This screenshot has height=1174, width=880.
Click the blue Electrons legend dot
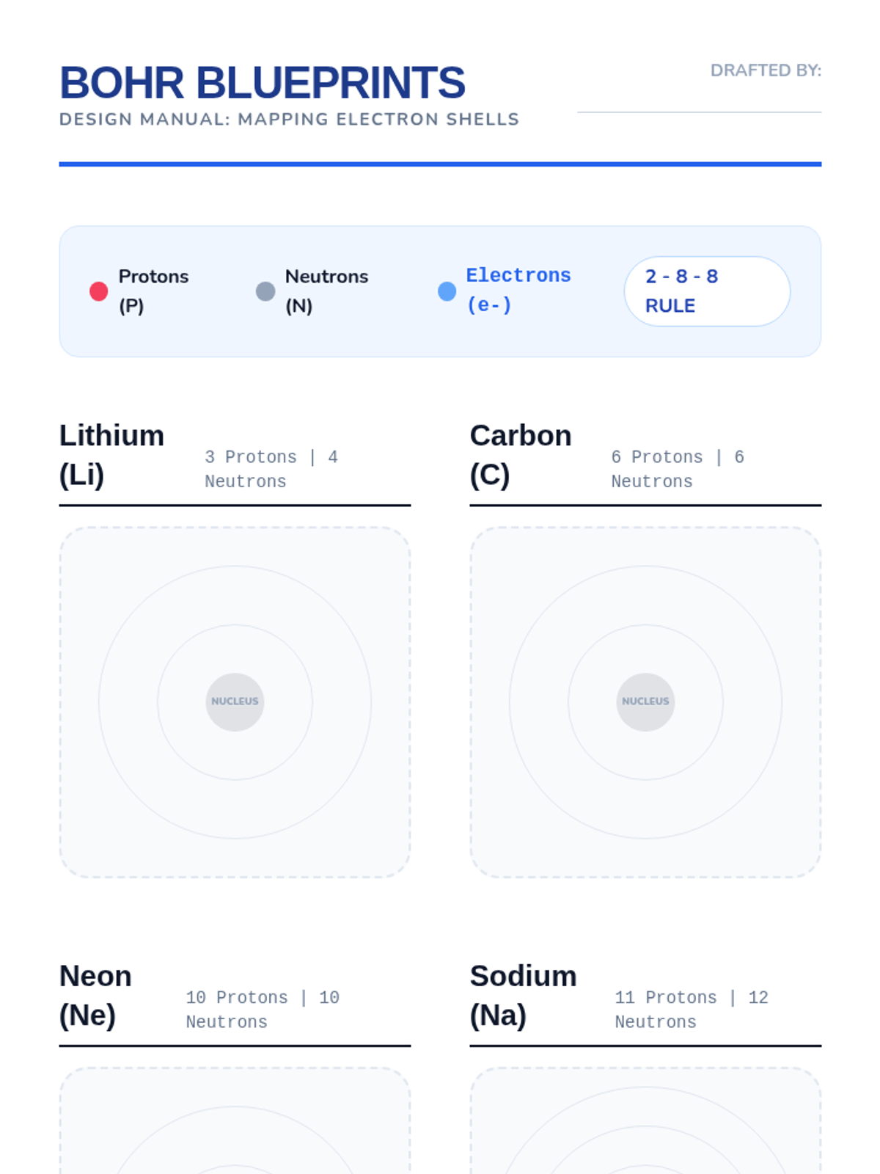tap(447, 291)
